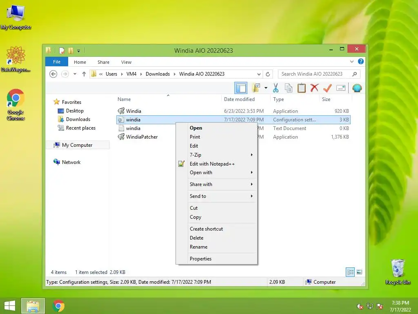
Task: Choose Rename in the context menu
Action: pos(216,247)
